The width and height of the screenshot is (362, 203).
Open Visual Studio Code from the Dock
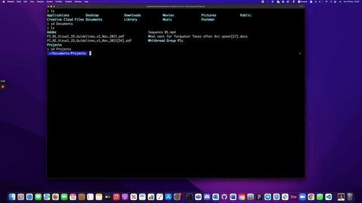point(329,197)
